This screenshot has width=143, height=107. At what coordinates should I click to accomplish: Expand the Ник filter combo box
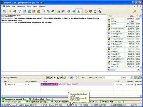click(131, 78)
